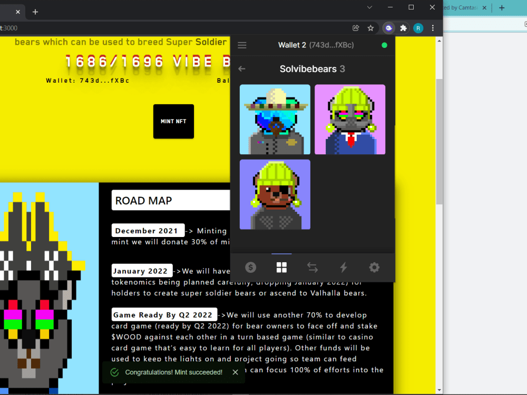Screen dimensions: 527x395
Task: Open the swap arrows tab
Action: (x=312, y=268)
